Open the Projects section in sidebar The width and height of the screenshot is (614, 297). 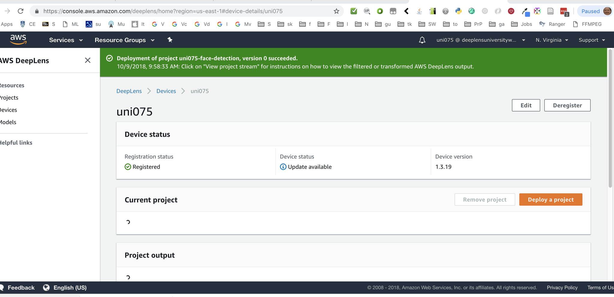(x=9, y=97)
